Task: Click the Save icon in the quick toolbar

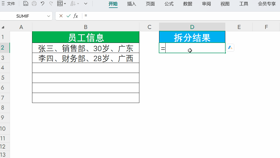Action: pyautogui.click(x=26, y=4)
